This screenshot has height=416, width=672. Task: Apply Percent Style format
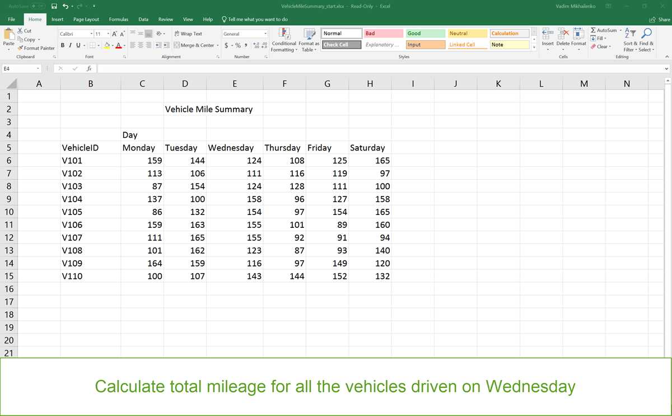point(239,45)
